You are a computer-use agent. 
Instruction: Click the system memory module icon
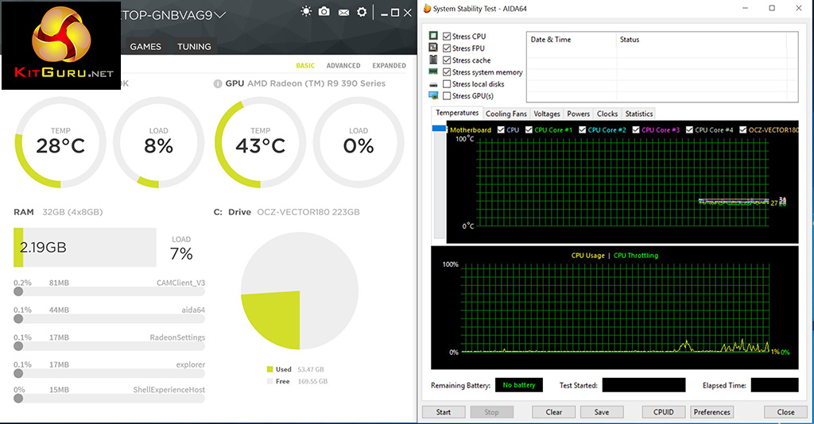pyautogui.click(x=433, y=71)
